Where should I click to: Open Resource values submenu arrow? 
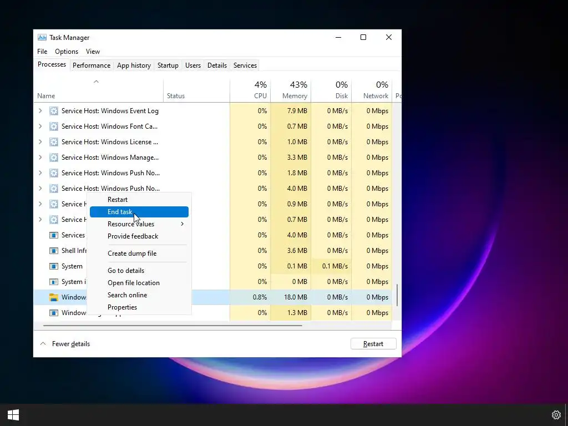[x=182, y=224]
